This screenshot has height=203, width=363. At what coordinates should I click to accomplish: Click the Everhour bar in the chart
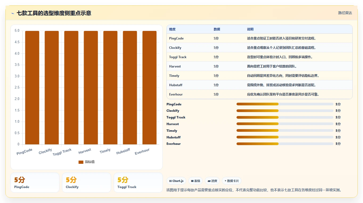coord(149,88)
